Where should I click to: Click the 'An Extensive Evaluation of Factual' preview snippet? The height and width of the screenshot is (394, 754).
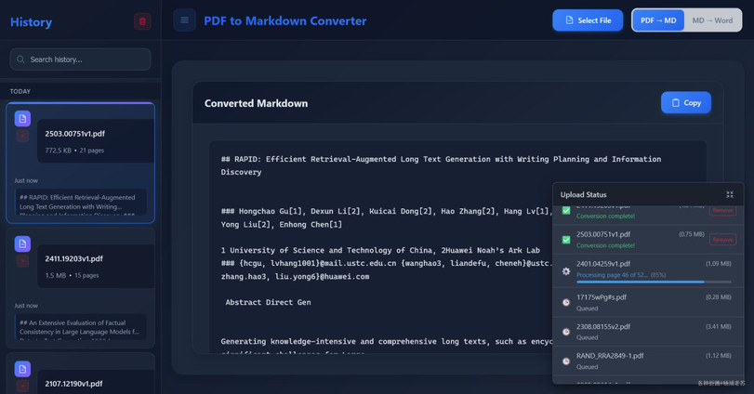tap(81, 327)
